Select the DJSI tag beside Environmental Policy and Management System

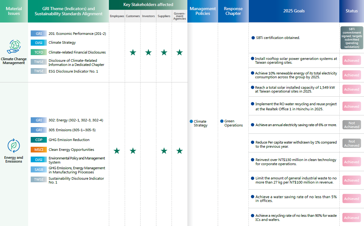coord(39,160)
